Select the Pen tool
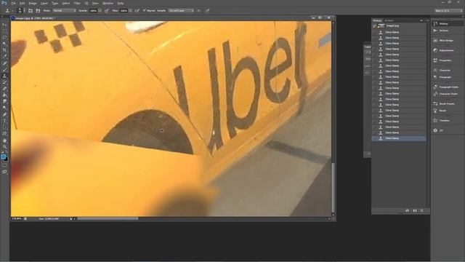465x262 pixels. [x=4, y=114]
